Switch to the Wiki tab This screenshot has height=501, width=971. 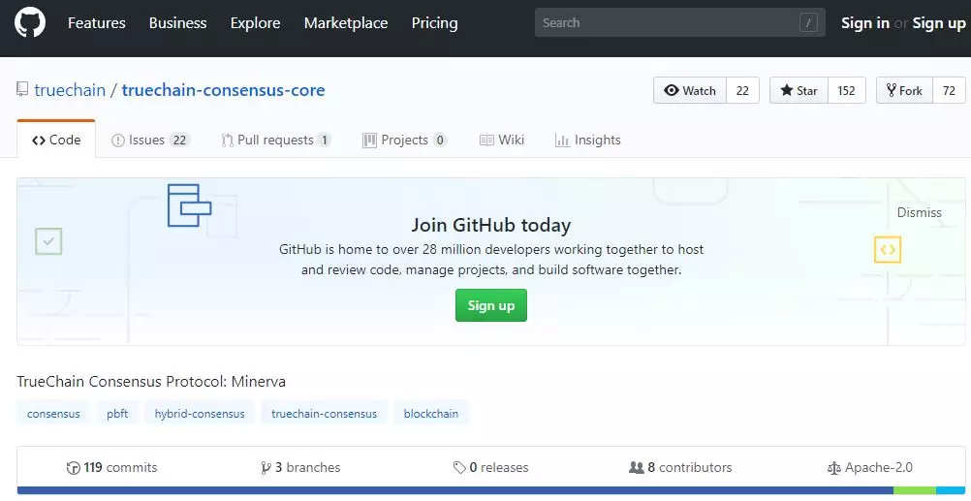click(502, 140)
